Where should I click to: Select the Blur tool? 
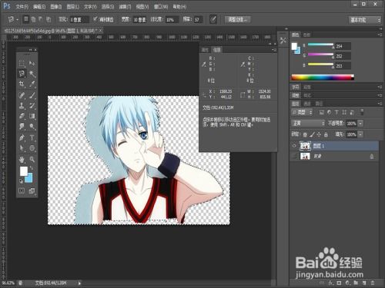click(22, 126)
